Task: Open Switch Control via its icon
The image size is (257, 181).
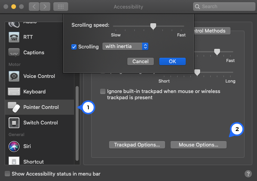Action: coord(14,122)
